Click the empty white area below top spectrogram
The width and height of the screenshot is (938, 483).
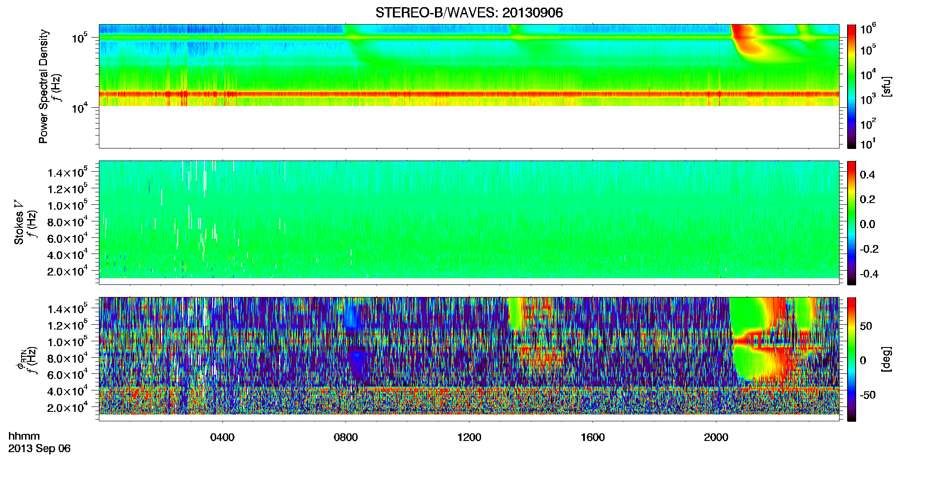pos(469,127)
